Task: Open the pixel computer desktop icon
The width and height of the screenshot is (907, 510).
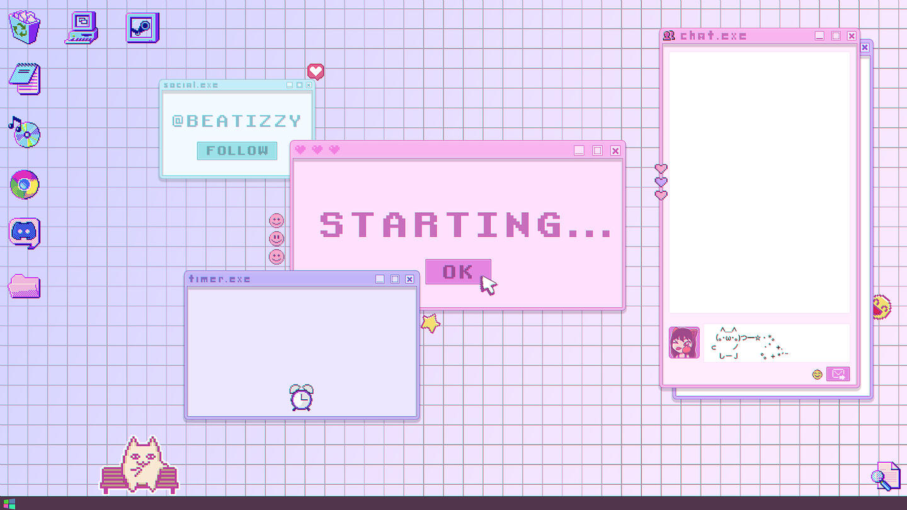Action: point(81,28)
